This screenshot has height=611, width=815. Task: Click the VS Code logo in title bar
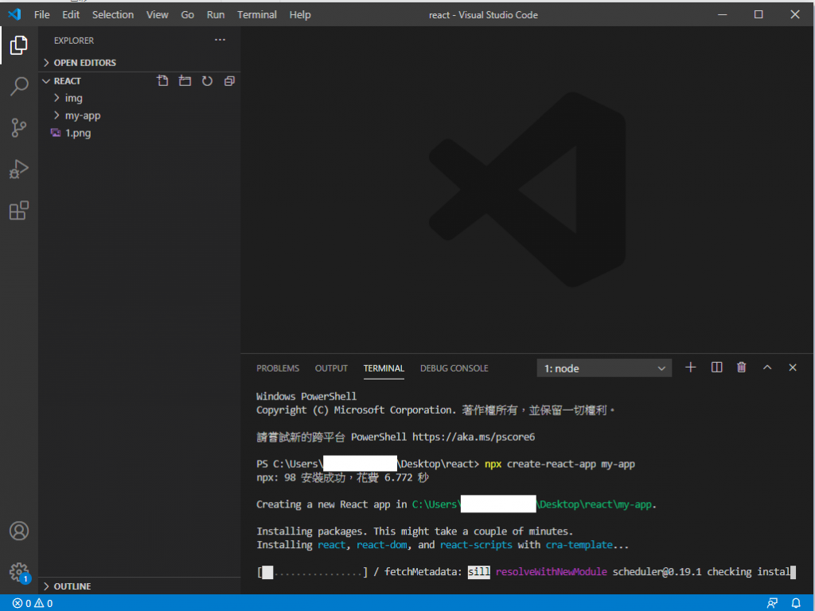14,14
